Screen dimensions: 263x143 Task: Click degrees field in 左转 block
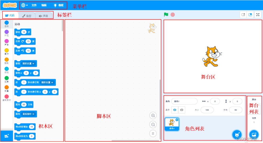point(28,51)
